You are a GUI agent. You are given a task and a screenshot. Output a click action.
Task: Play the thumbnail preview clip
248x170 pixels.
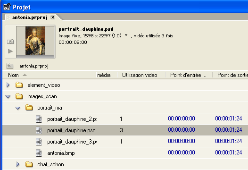coord(10,51)
